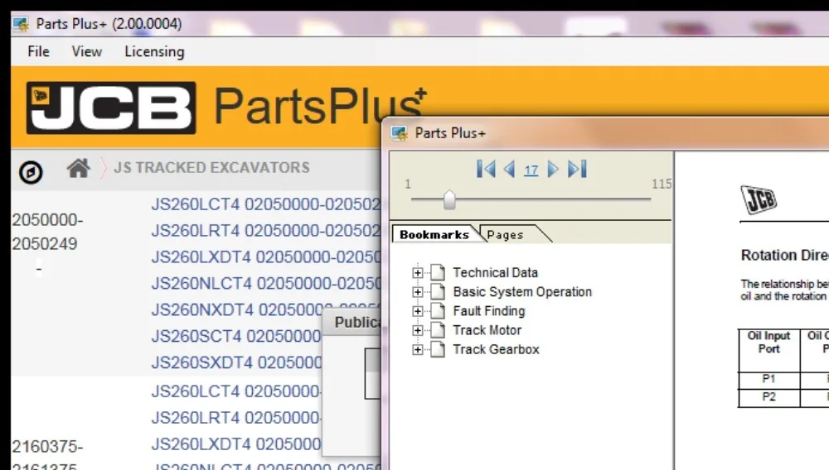Open the JS260SCT4 model link
The height and width of the screenshot is (470, 829).
[x=236, y=336]
